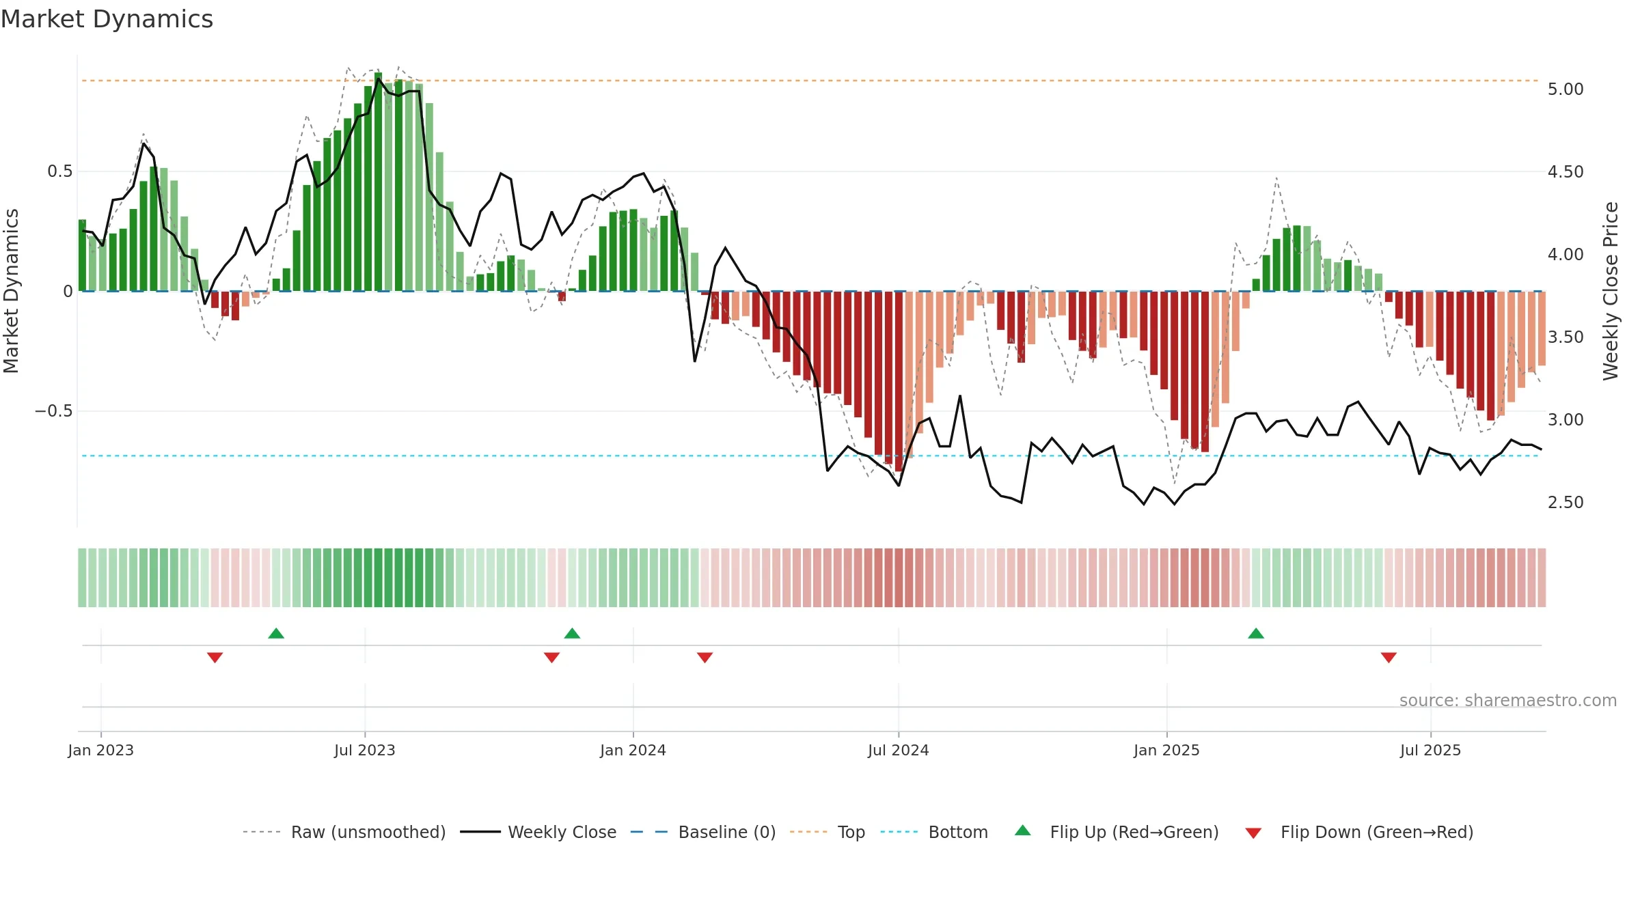
Task: Click the red Flip Down marker near February 2024
Action: point(705,657)
